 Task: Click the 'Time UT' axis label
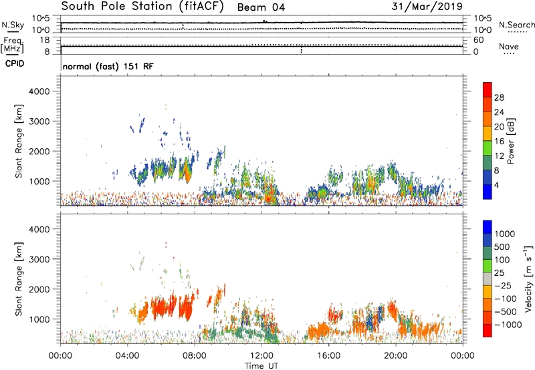coord(261,366)
